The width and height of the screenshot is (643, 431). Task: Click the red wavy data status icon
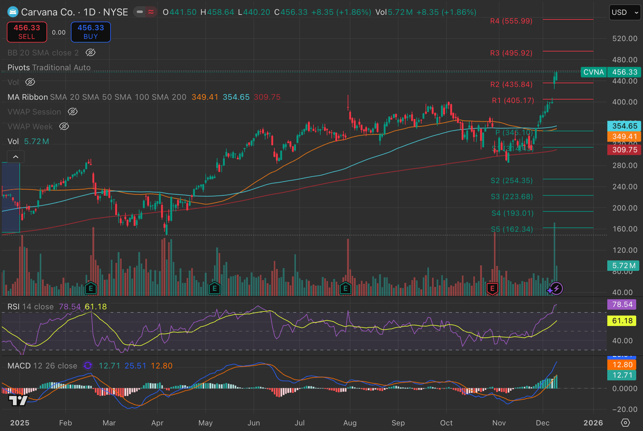click(151, 12)
